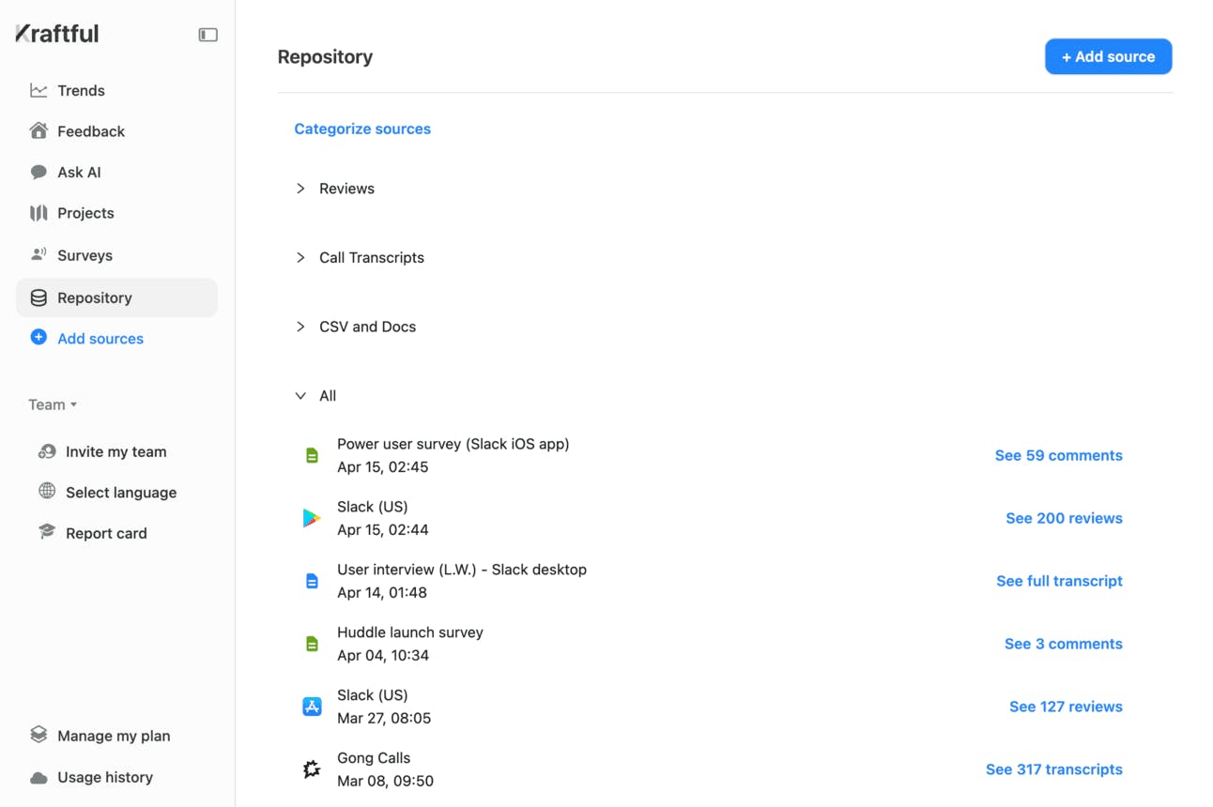Open the Team dropdown

pyautogui.click(x=53, y=404)
